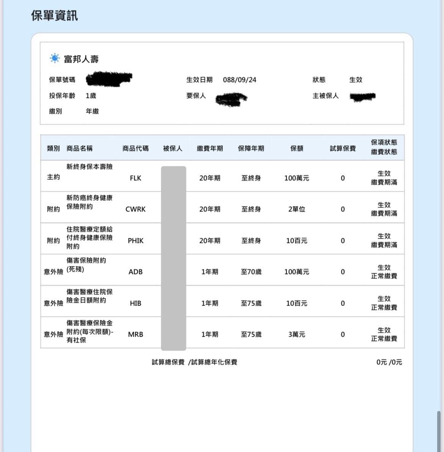444x452 pixels.
Task: Click the 保障年期 column header
Action: (x=251, y=148)
